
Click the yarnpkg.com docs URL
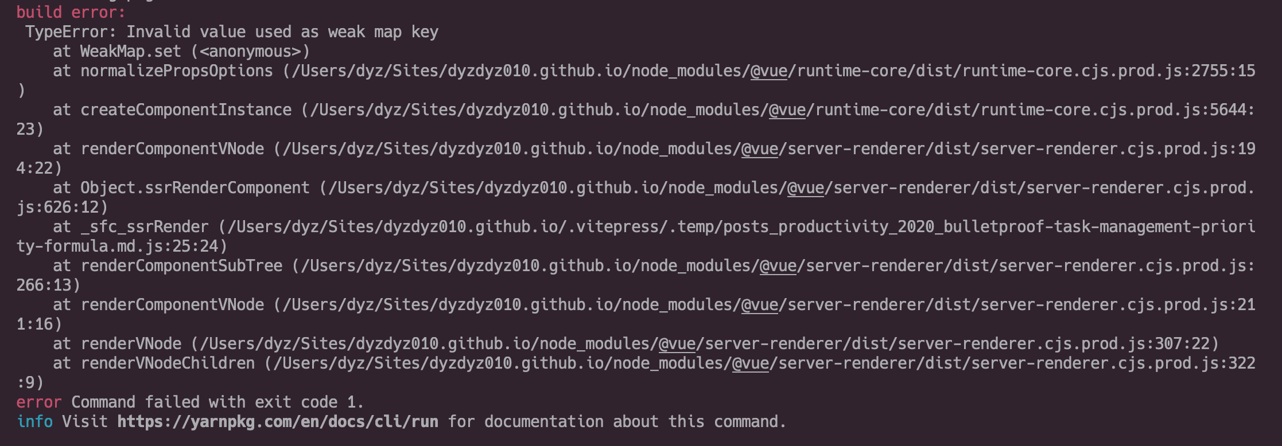pos(278,422)
